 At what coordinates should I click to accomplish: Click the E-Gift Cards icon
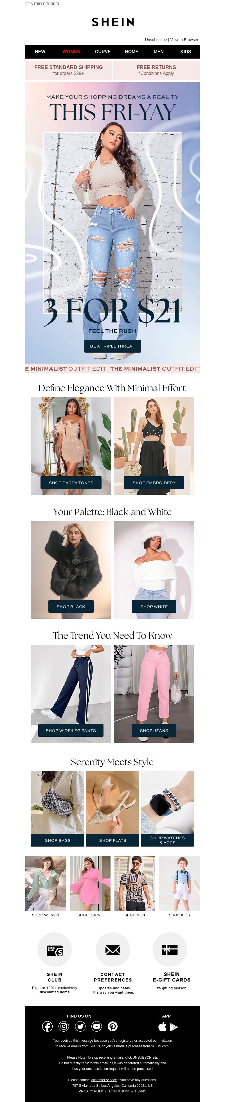[x=170, y=949]
